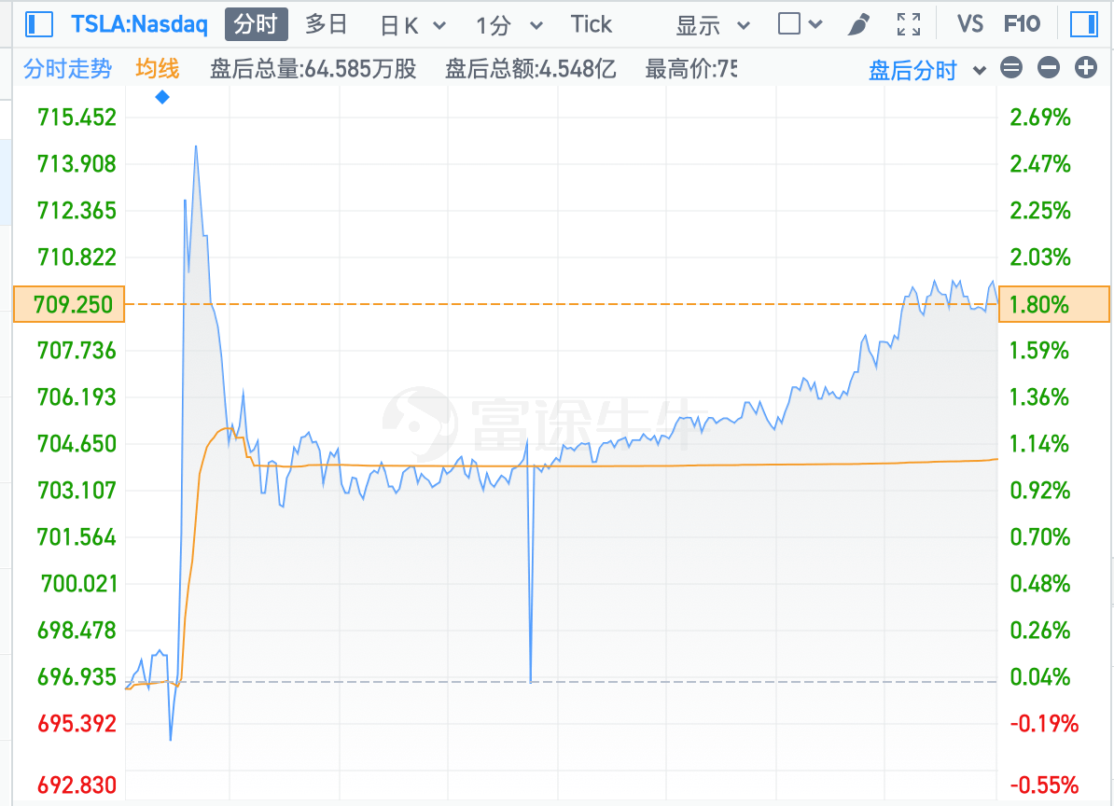Toggle the 均线 average line legend
The width and height of the screenshot is (1114, 806).
point(158,69)
